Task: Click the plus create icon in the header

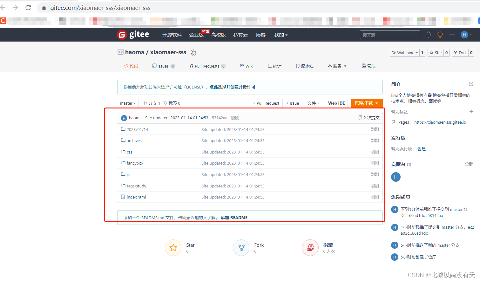Action: coord(452,35)
